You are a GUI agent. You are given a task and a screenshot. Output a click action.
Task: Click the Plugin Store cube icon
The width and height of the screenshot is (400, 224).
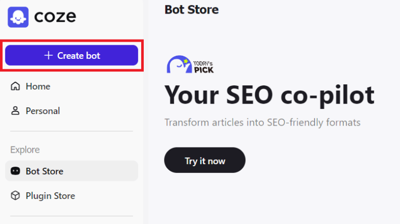point(16,196)
